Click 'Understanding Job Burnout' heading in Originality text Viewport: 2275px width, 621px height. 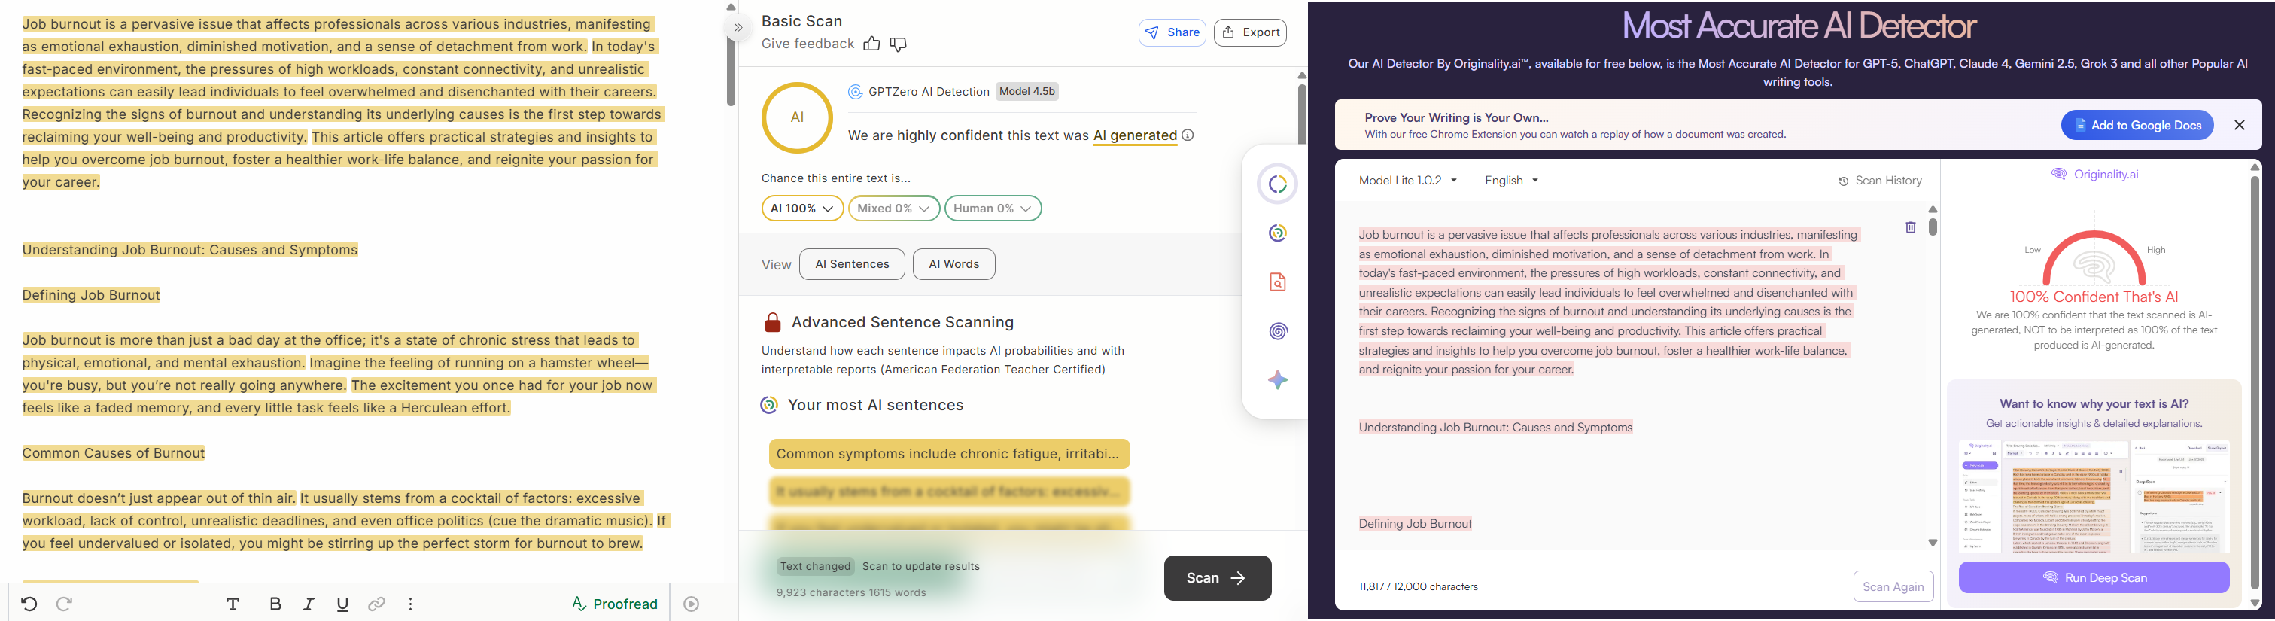(1495, 428)
